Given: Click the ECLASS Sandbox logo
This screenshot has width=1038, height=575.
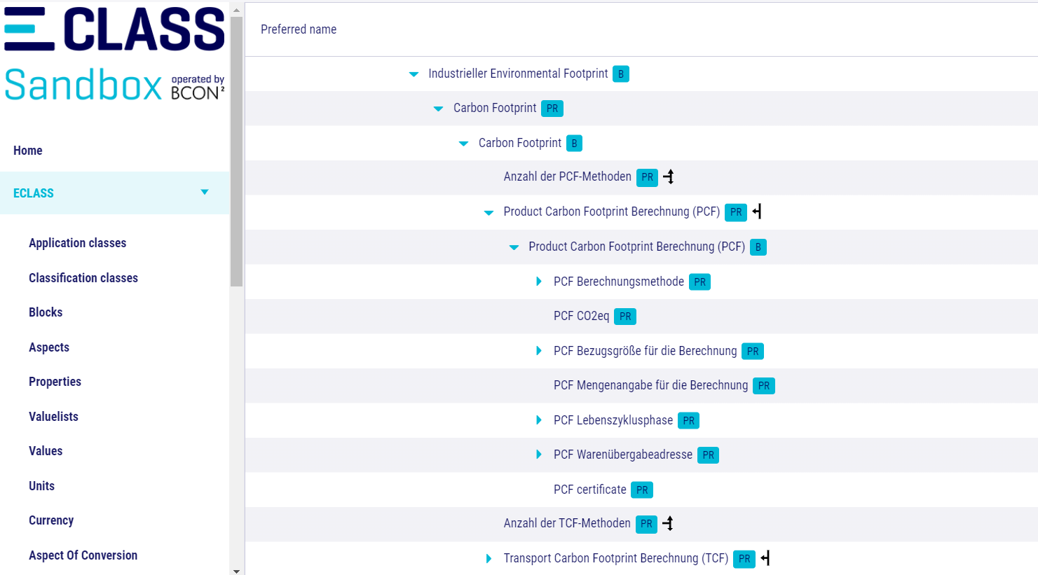Looking at the screenshot, I should pos(114,55).
